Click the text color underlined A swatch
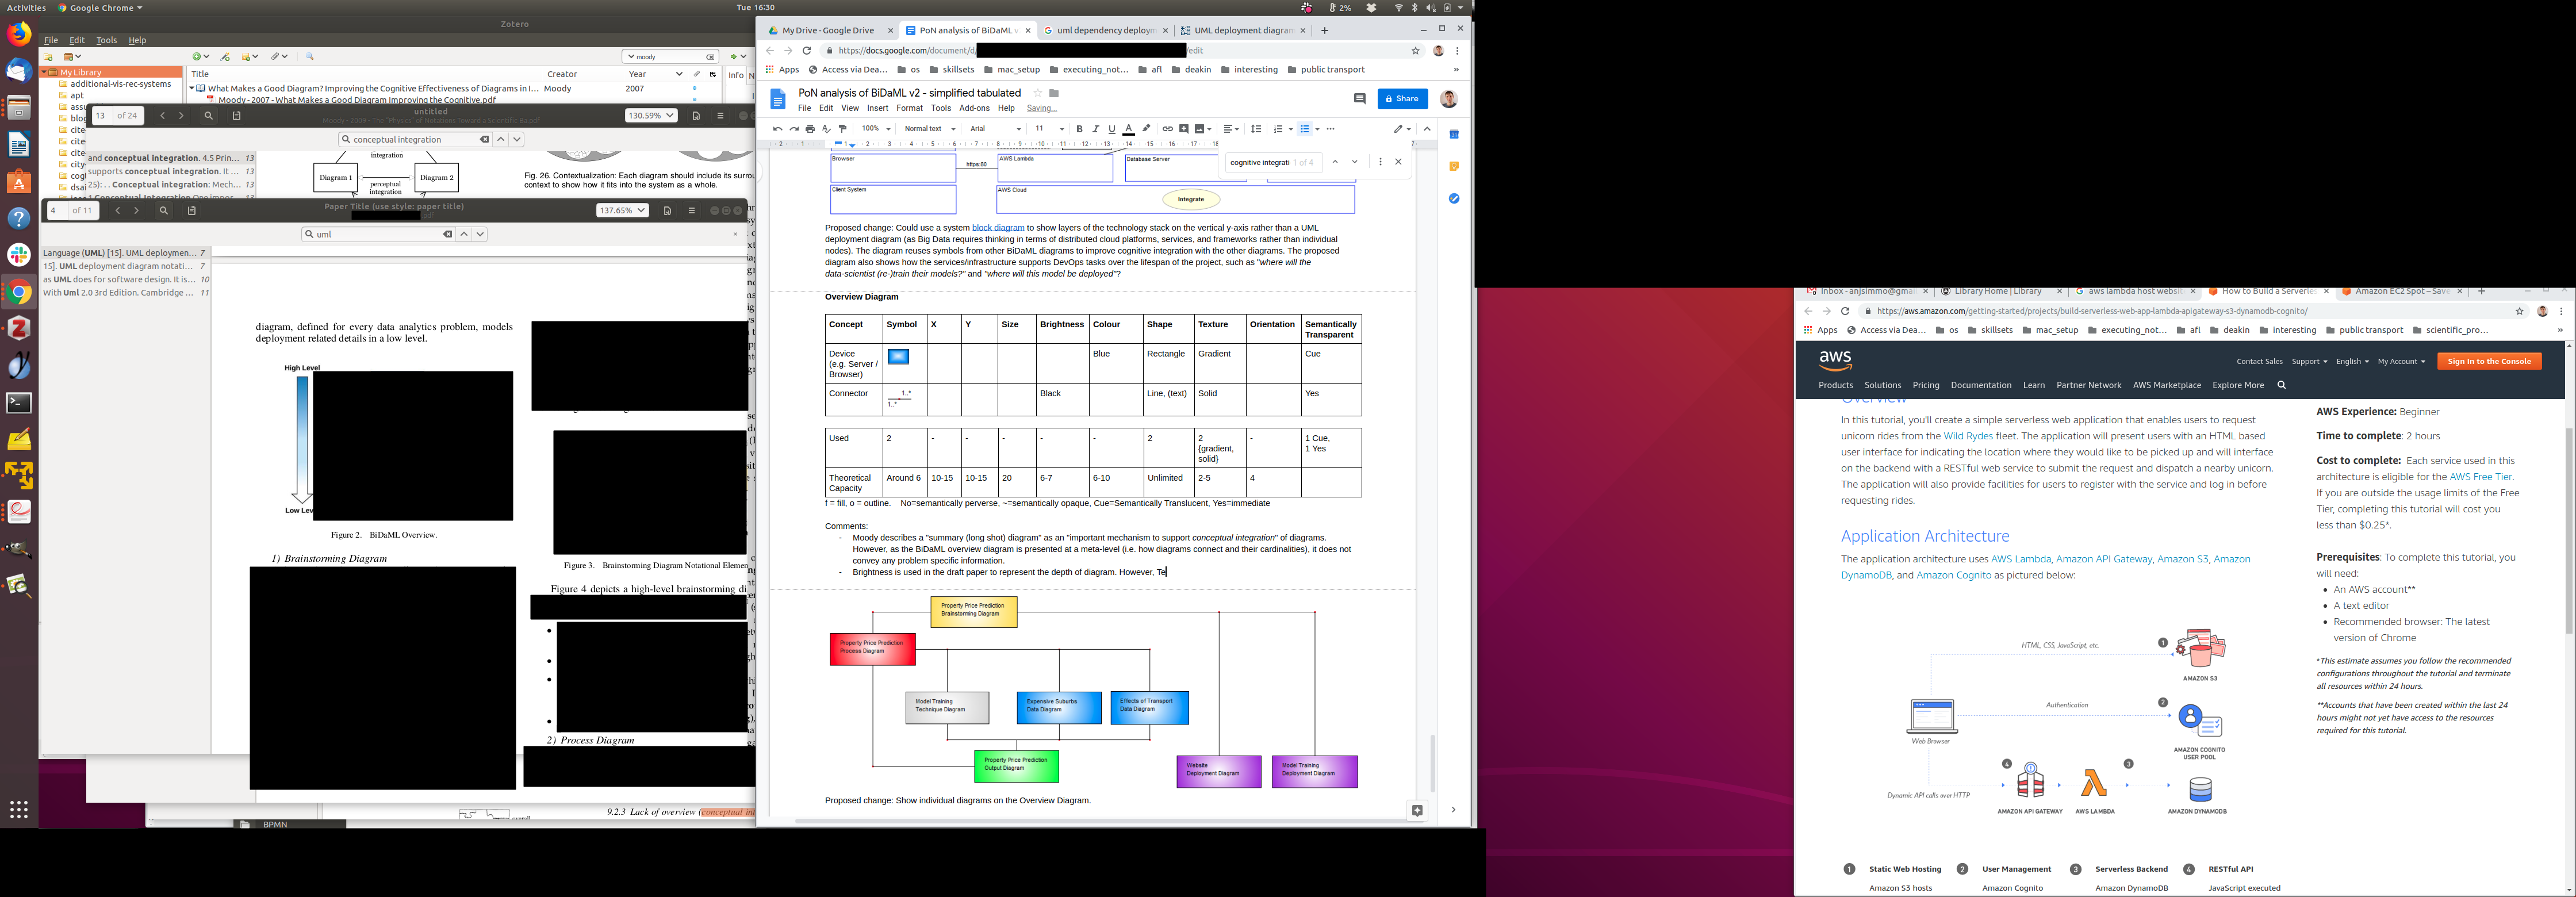Image resolution: width=2576 pixels, height=897 pixels. coord(1128,129)
